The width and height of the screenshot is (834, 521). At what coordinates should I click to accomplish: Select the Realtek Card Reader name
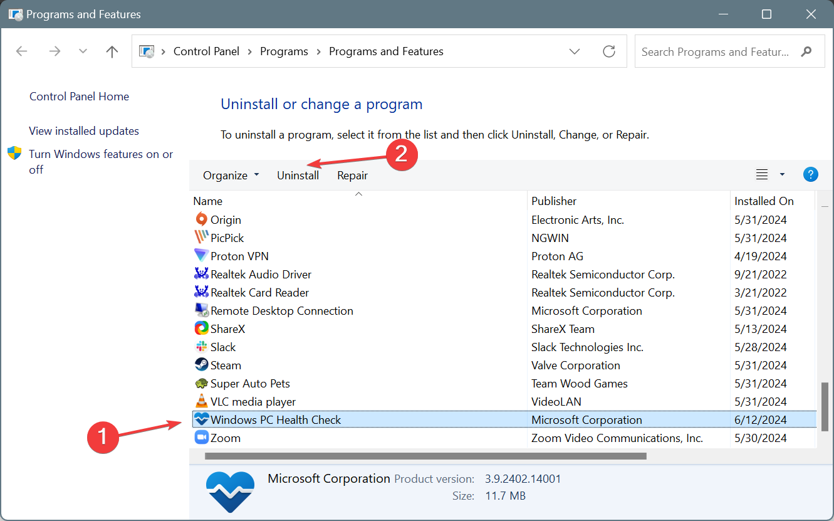(x=259, y=292)
